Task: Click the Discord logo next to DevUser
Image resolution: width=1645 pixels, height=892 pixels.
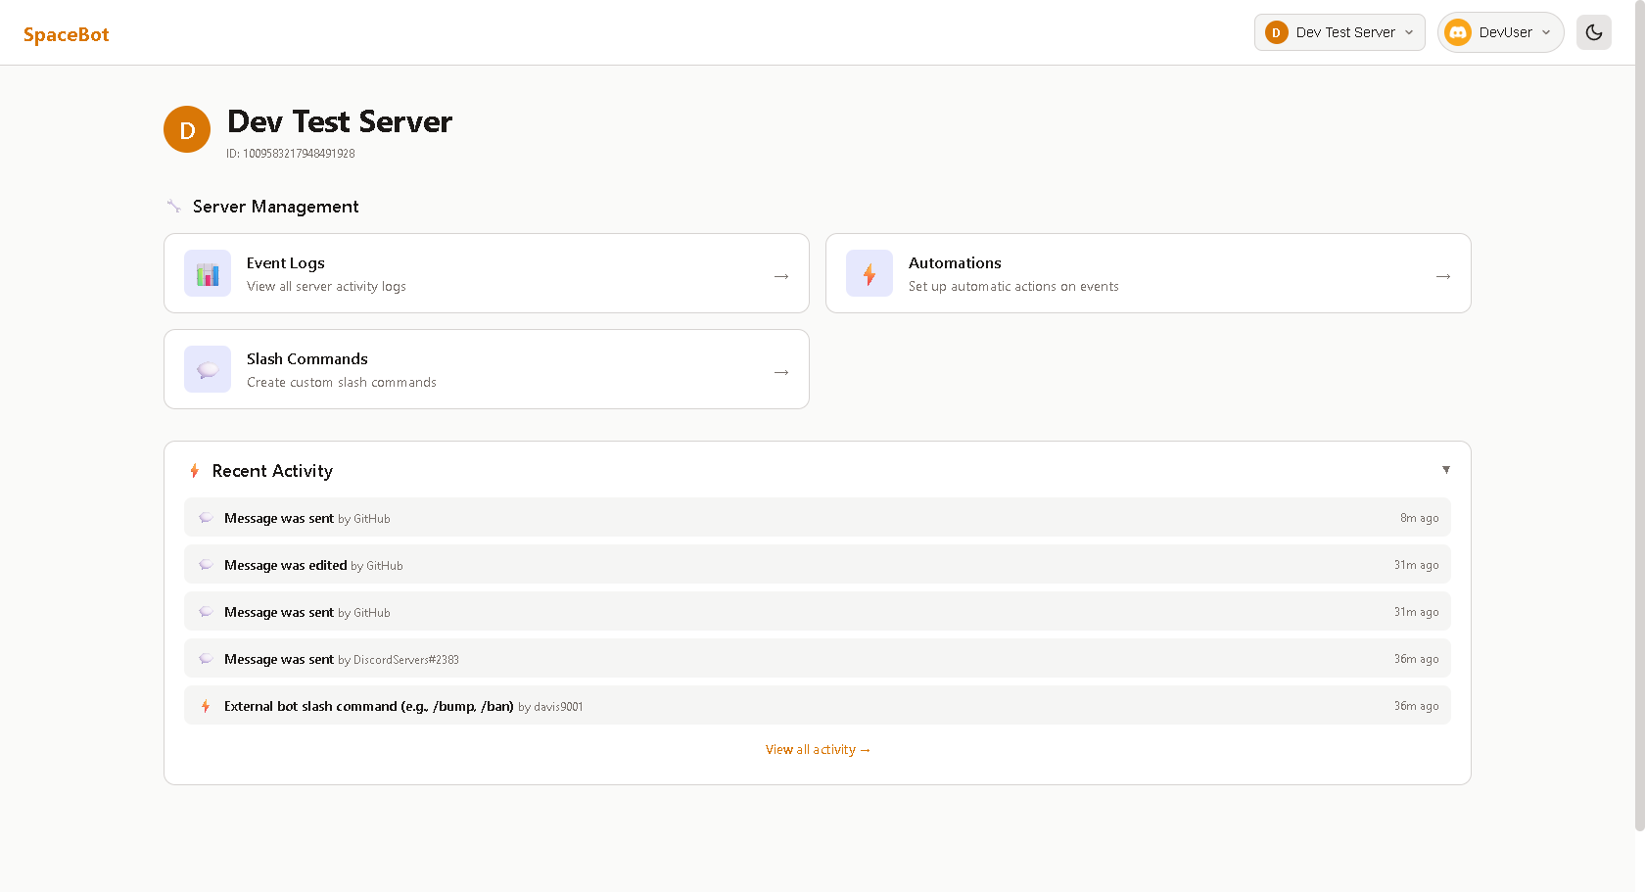Action: point(1458,32)
